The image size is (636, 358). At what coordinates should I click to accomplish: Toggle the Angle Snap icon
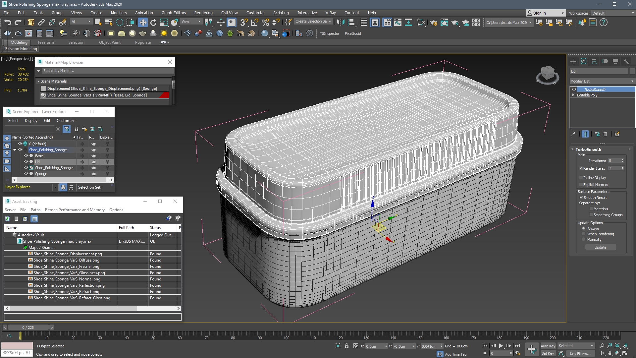(x=254, y=22)
